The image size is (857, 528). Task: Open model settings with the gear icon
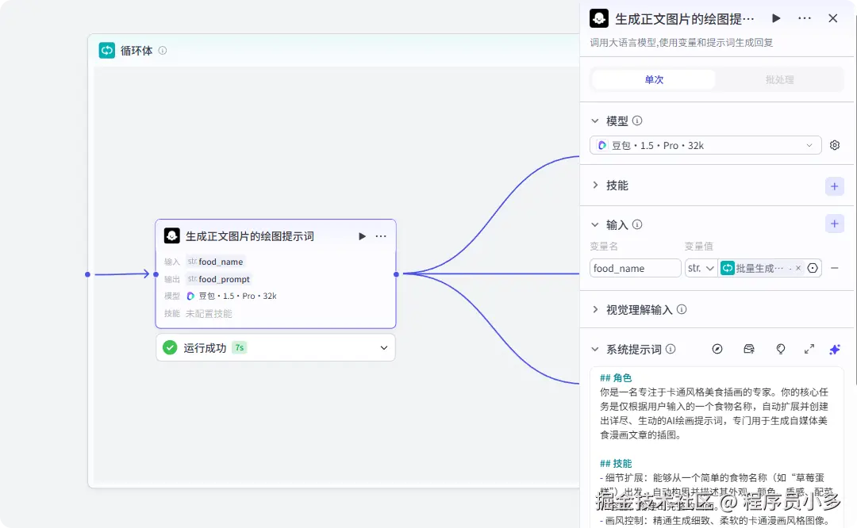click(x=834, y=145)
